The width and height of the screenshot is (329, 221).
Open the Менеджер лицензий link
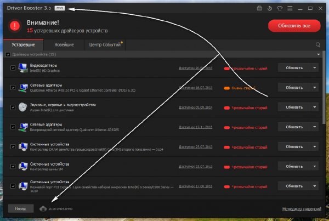302,209
